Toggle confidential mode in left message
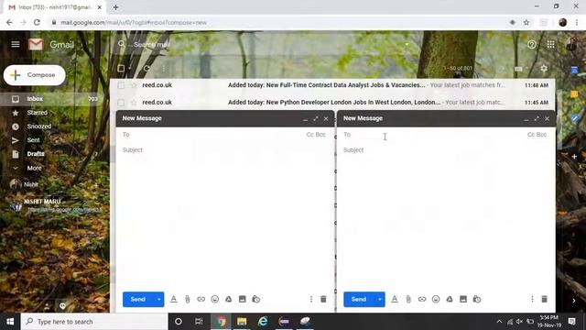This screenshot has height=330, width=586. [x=256, y=300]
